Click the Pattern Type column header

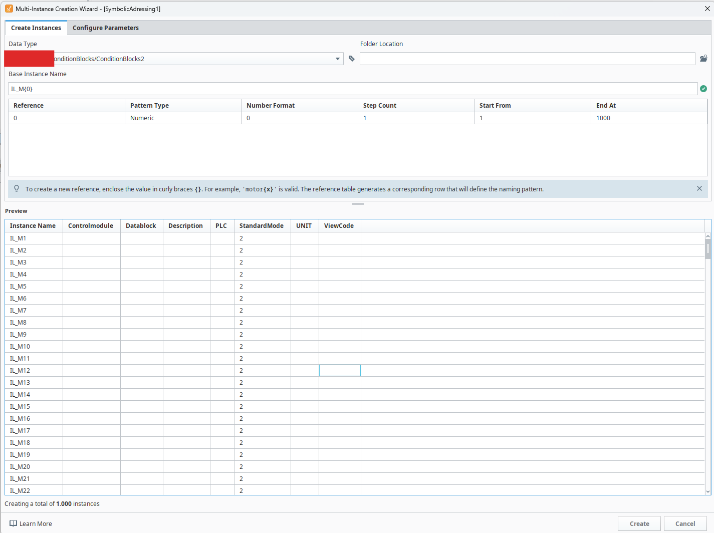(x=183, y=105)
